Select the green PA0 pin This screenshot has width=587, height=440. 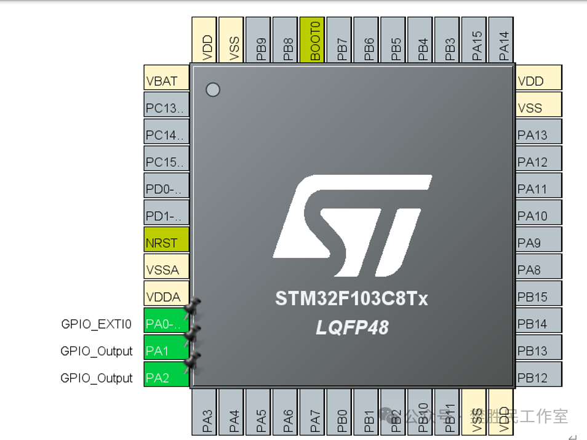(x=166, y=320)
